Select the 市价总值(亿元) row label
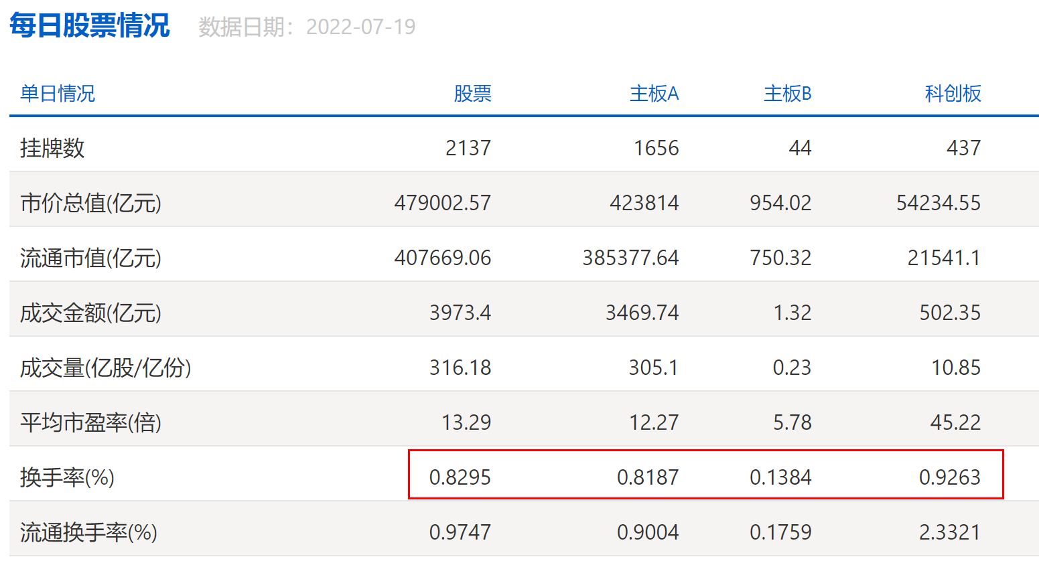 91,203
